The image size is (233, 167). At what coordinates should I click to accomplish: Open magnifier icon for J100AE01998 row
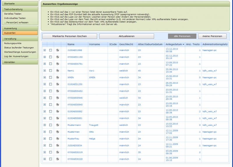[x=58, y=50]
